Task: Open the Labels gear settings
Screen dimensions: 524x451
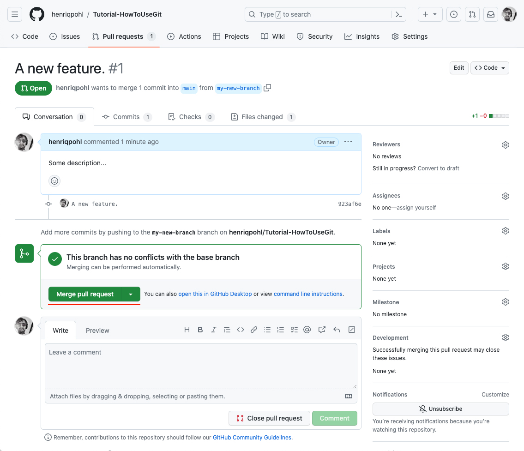Action: 505,231
